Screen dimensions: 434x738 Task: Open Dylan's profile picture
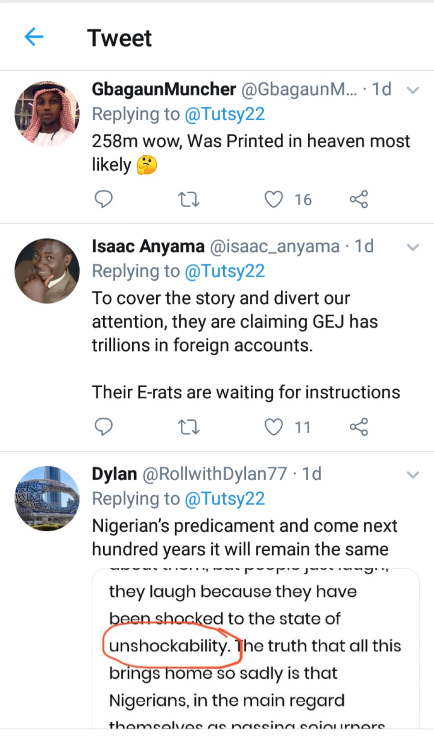47,498
